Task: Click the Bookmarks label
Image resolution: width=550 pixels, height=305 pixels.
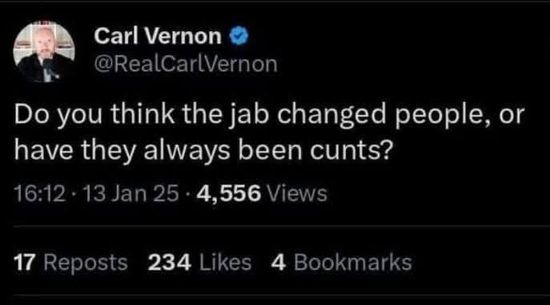Action: click(x=353, y=263)
